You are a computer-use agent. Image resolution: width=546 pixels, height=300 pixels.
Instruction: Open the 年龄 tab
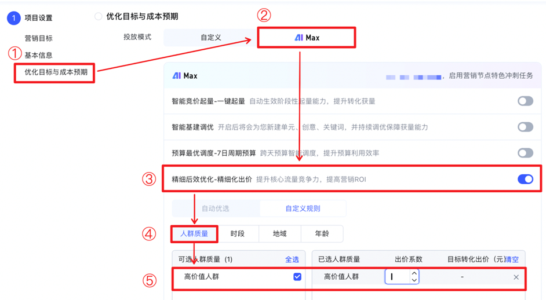(x=322, y=234)
